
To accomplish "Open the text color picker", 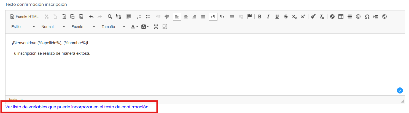I will click(134, 27).
